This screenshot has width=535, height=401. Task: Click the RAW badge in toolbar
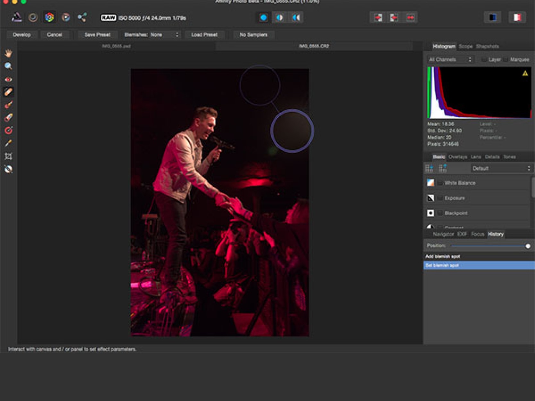coord(108,18)
